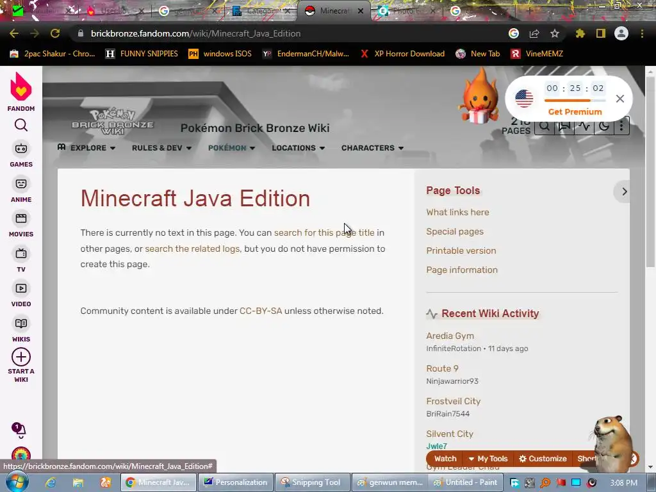656x492 pixels.
Task: Open the CC-BY-SA license link
Action: 261,311
